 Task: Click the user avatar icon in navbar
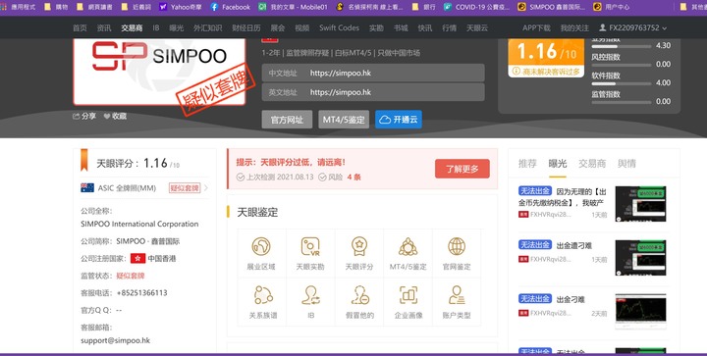click(x=602, y=27)
